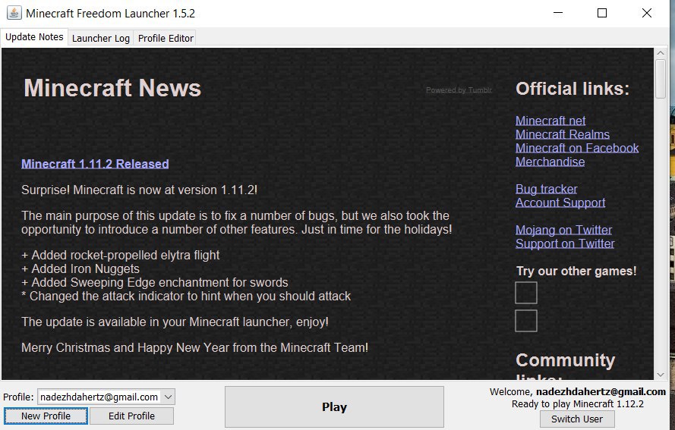Open the Minecraft Realms link
The width and height of the screenshot is (675, 430).
point(563,134)
